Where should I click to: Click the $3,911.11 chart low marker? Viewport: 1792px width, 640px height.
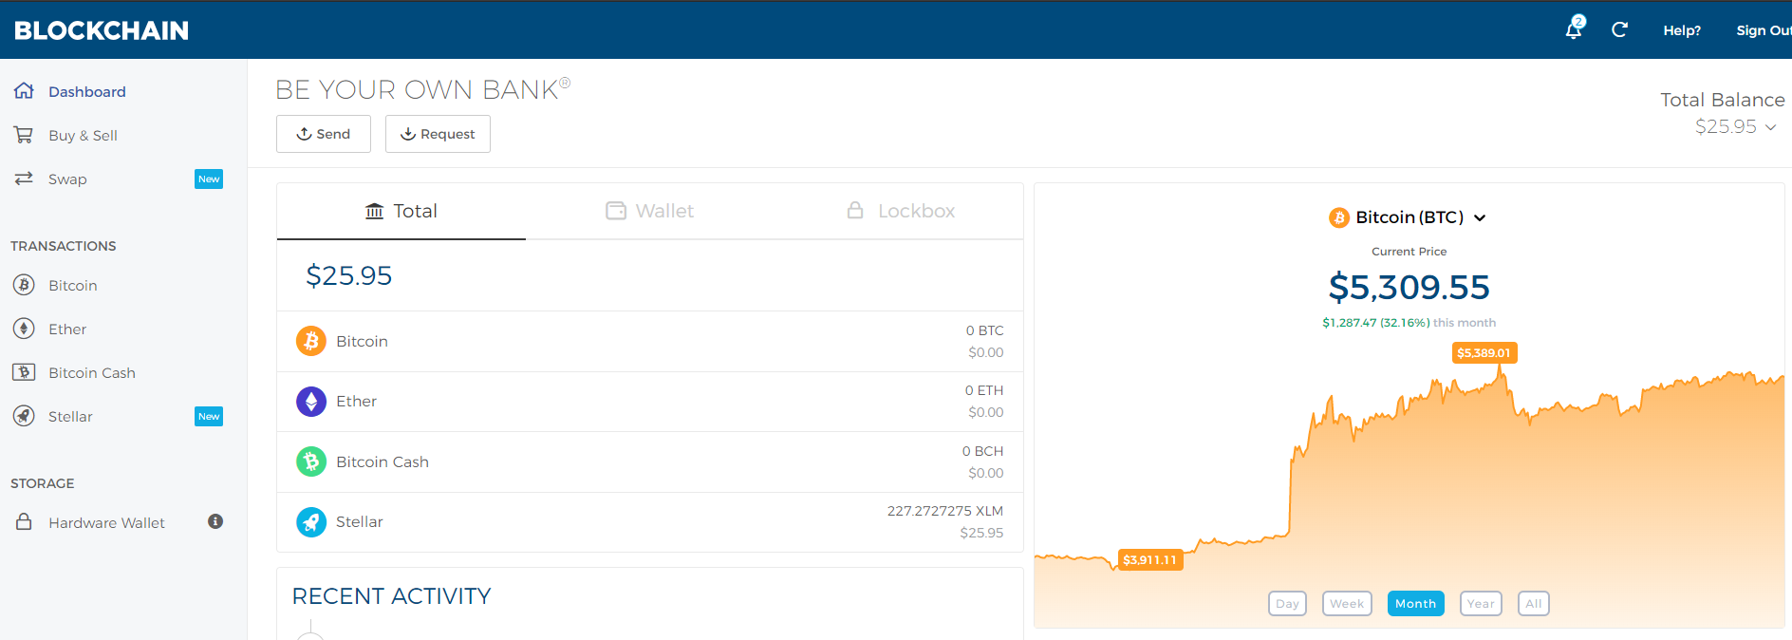(x=1149, y=560)
